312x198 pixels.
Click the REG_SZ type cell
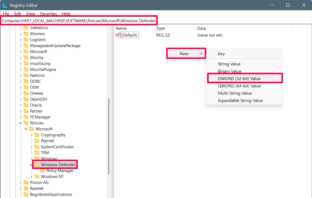pyautogui.click(x=163, y=35)
